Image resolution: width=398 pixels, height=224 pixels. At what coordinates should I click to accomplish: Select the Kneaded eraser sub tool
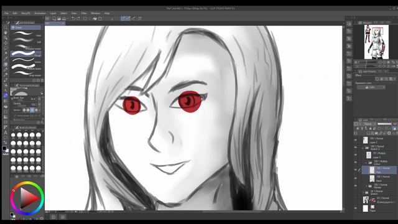25,47
